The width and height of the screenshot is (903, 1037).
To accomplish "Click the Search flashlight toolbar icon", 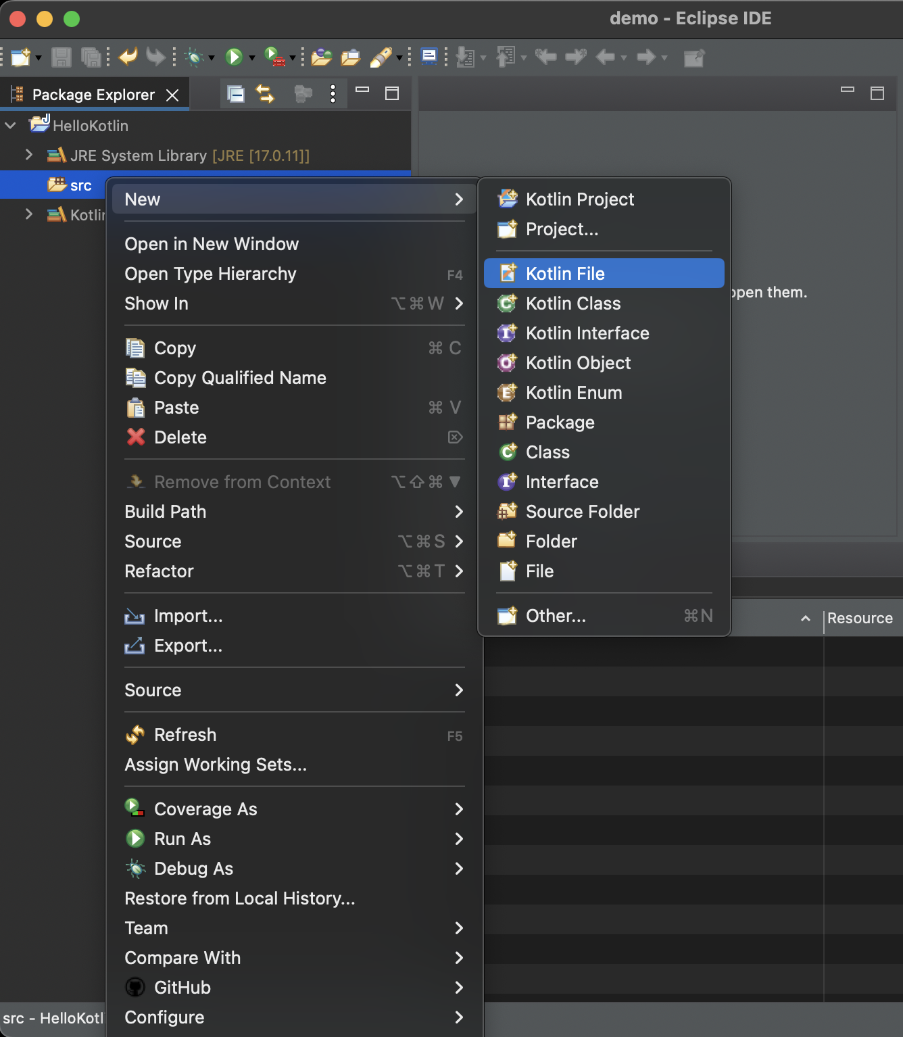I will coord(381,57).
